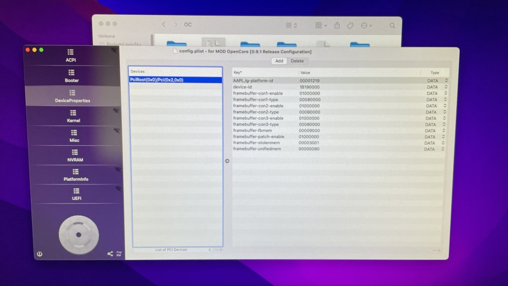Click the Finder search icon
Viewport: 508px width, 286px height.
point(392,25)
